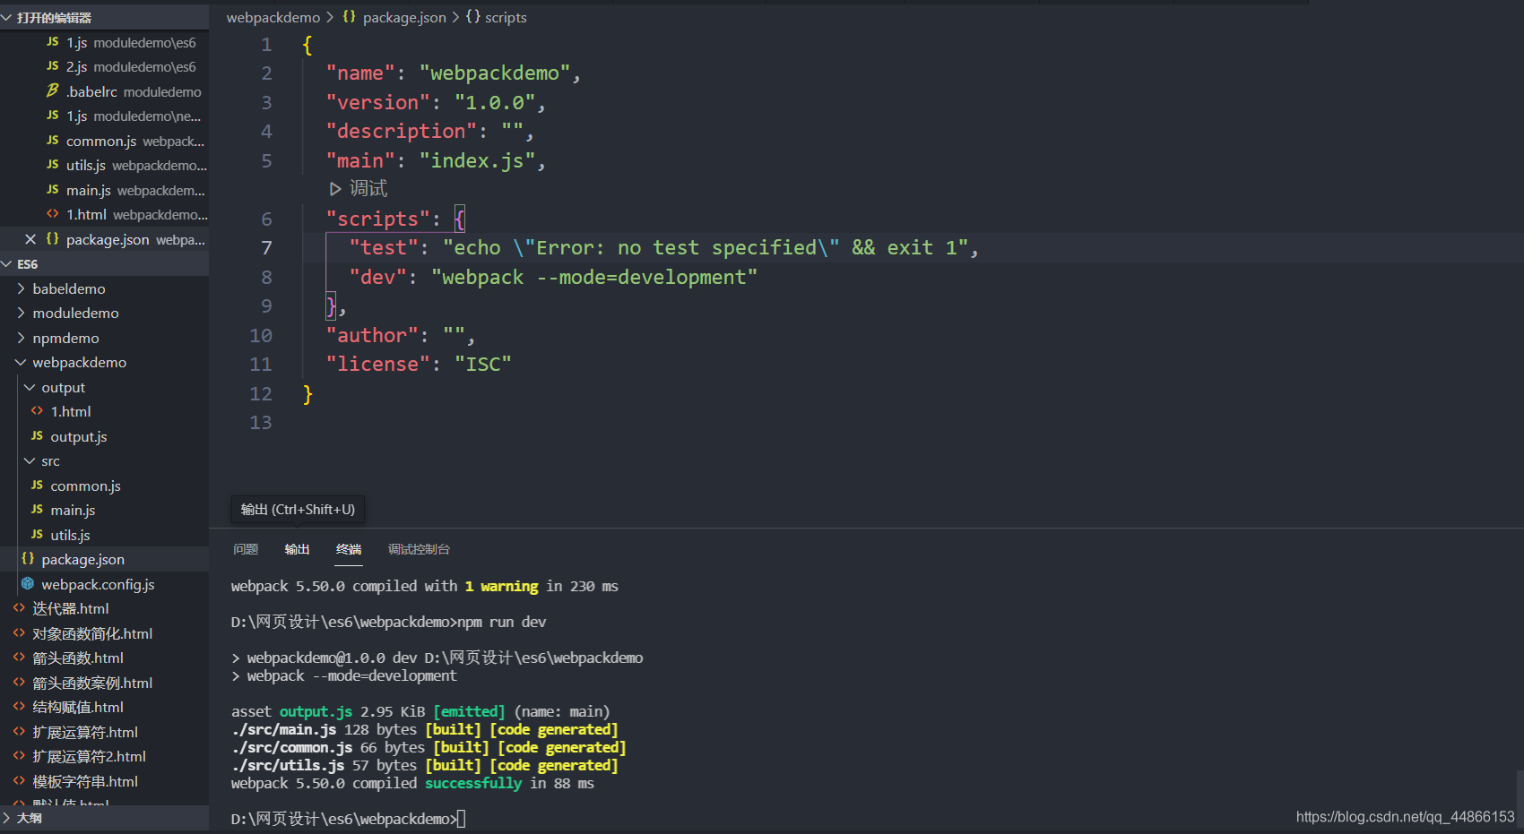The width and height of the screenshot is (1524, 834).
Task: Click the "index.js" value on line 5
Action: tap(477, 160)
